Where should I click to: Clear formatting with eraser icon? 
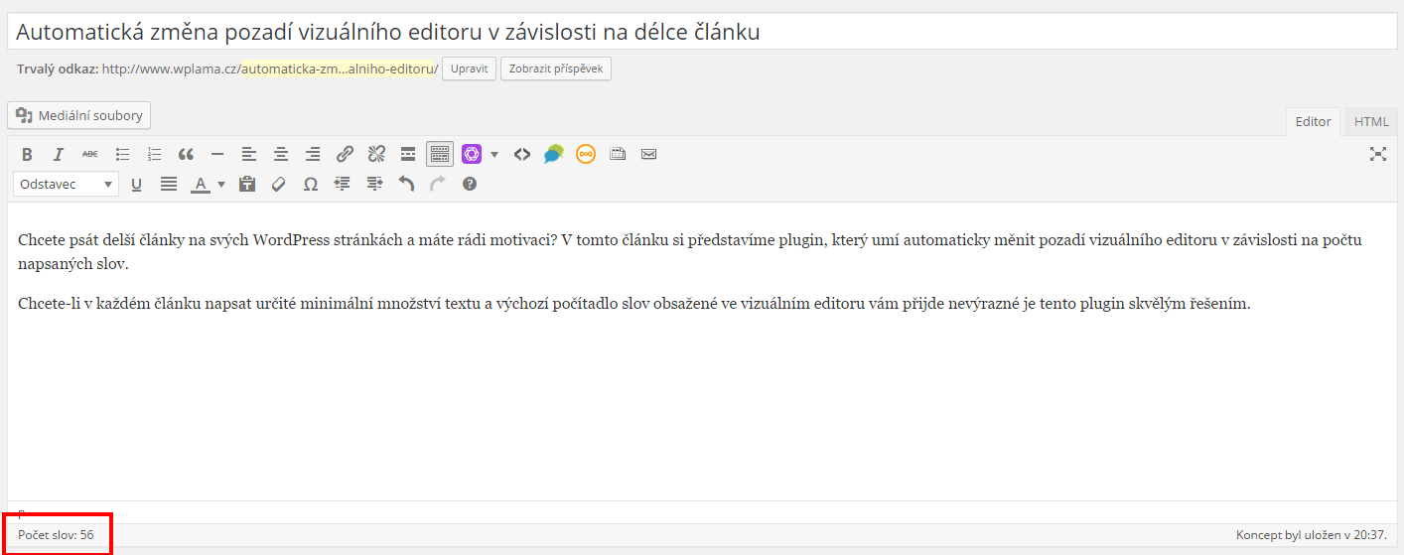[x=279, y=184]
